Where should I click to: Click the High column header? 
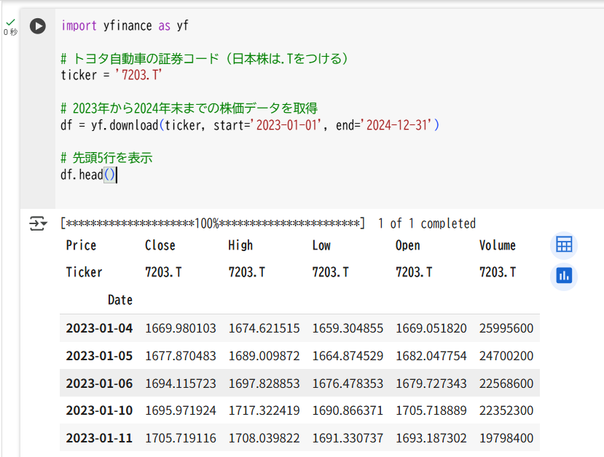pyautogui.click(x=240, y=245)
